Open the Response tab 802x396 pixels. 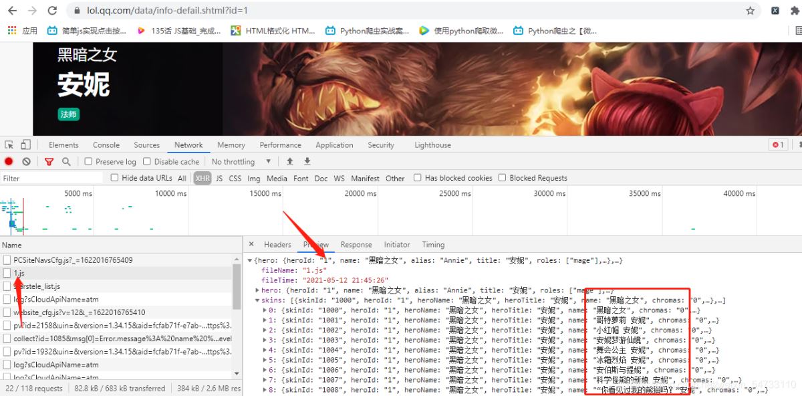coord(356,245)
